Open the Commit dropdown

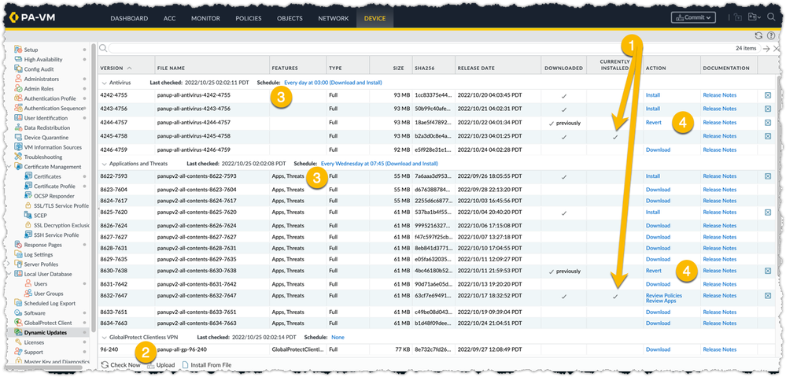coord(693,17)
